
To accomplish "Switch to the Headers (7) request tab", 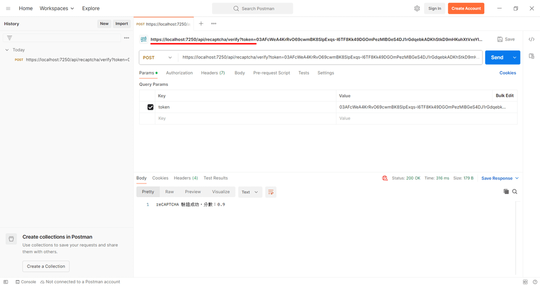I will click(213, 73).
